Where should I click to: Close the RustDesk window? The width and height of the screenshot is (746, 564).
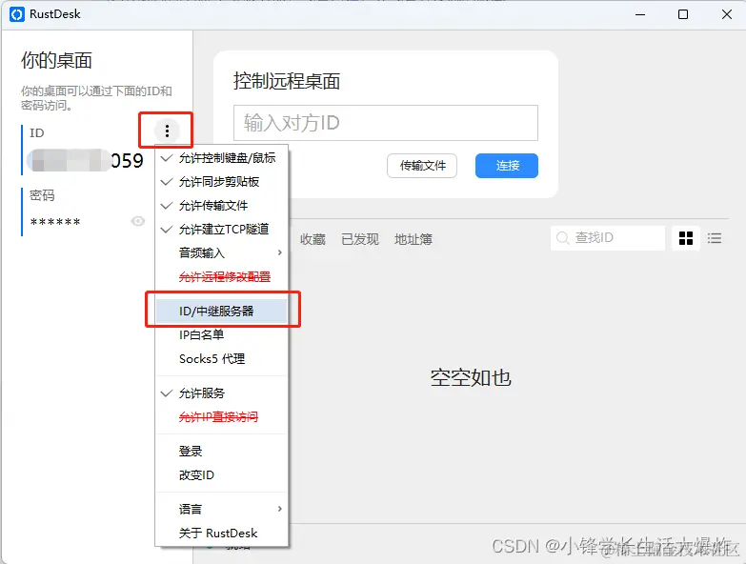[x=727, y=14]
